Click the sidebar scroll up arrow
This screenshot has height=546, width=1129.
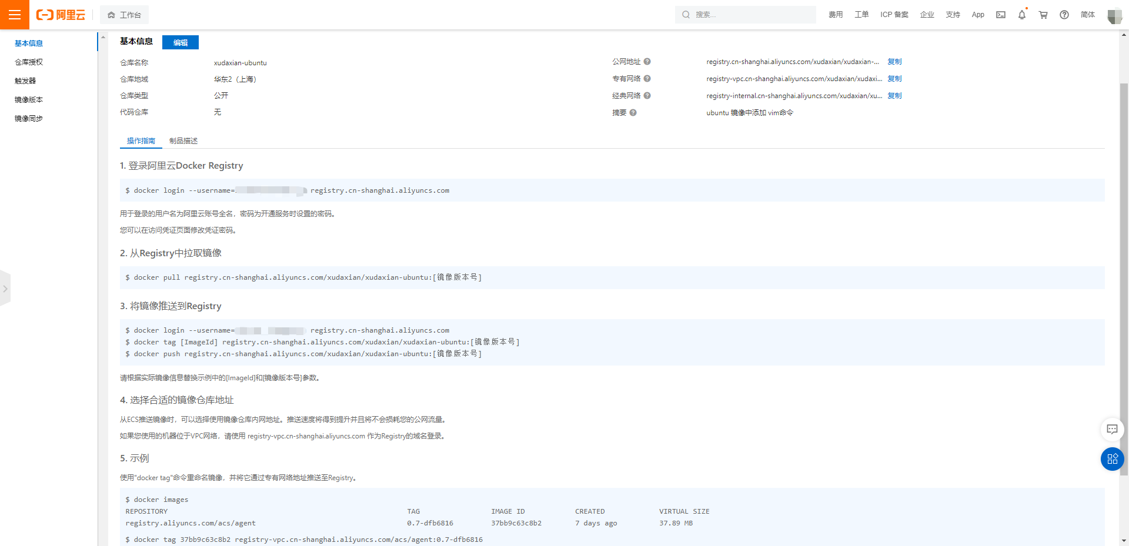point(103,37)
